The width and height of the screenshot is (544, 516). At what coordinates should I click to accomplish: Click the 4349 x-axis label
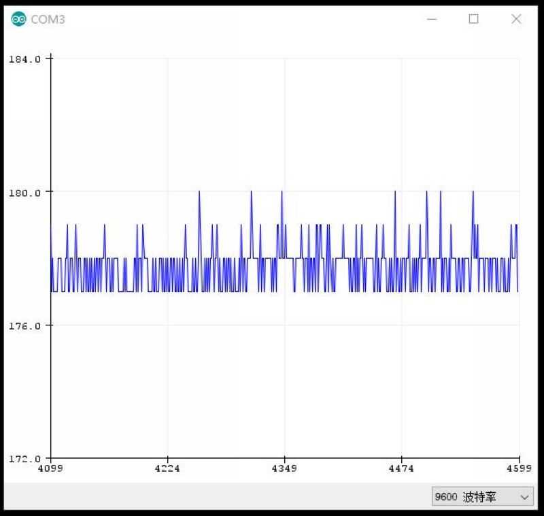pyautogui.click(x=284, y=468)
